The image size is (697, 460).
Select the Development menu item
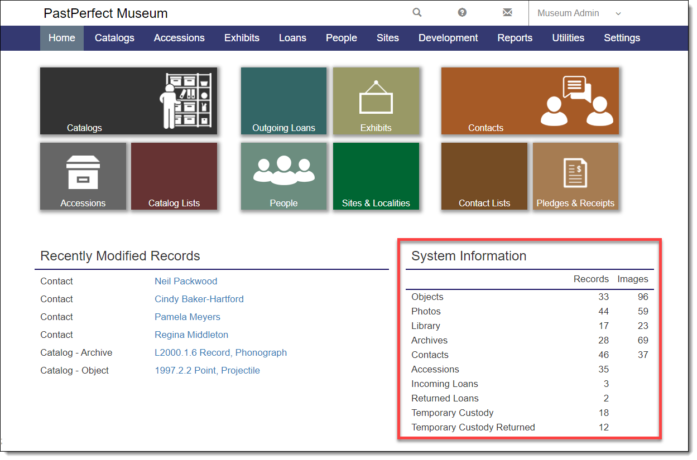point(448,38)
